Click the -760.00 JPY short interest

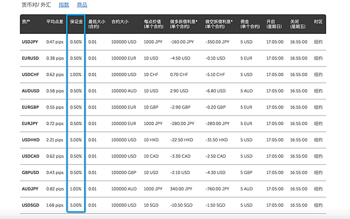(x=217, y=189)
